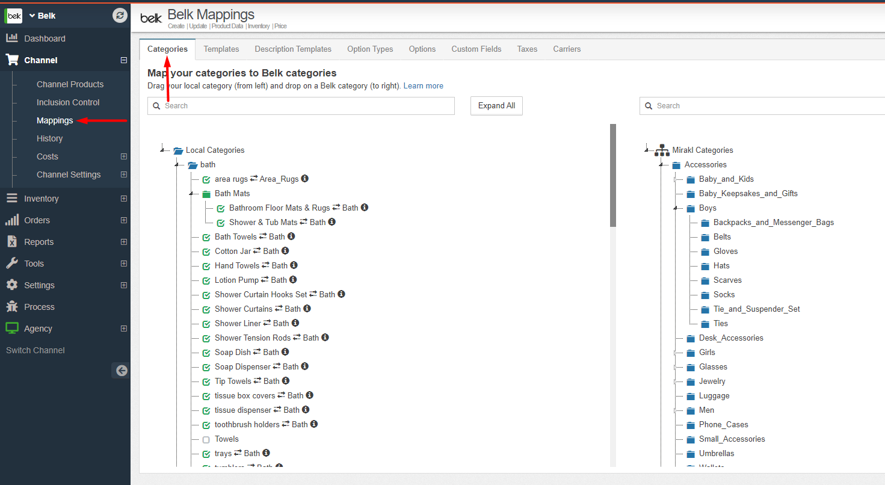Click info icon for Shower & Tub Mats
885x485 pixels.
click(x=332, y=222)
